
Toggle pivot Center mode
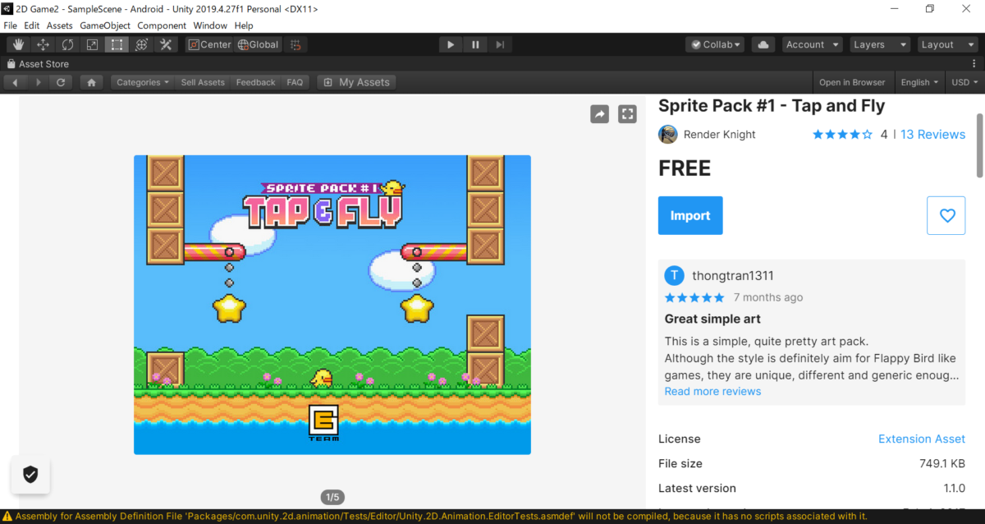210,44
